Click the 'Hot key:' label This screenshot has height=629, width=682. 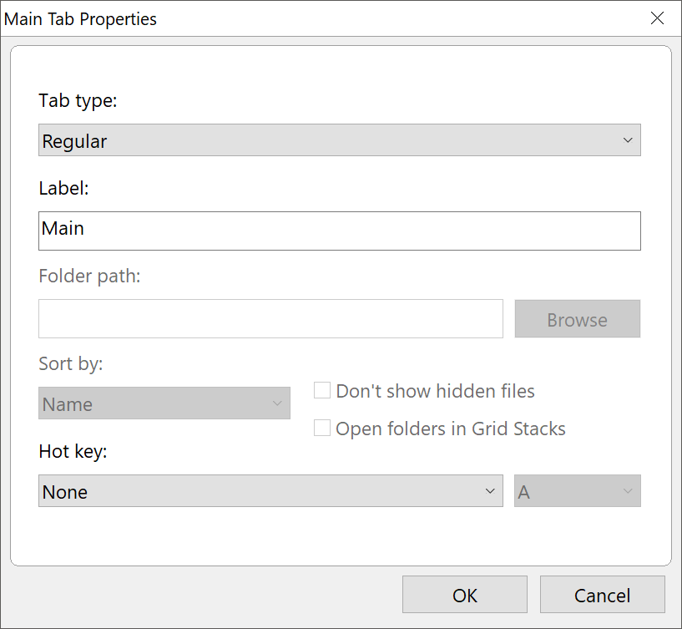[x=73, y=452]
